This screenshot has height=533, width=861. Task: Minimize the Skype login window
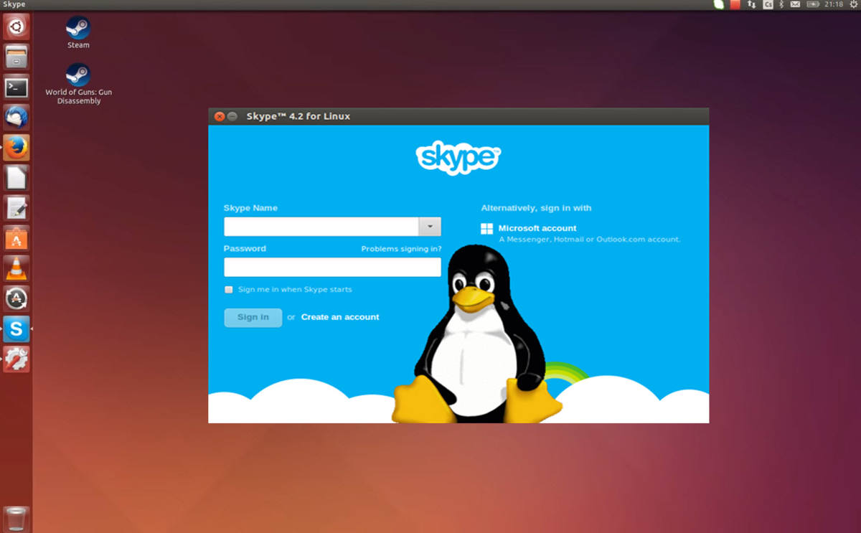pos(232,116)
